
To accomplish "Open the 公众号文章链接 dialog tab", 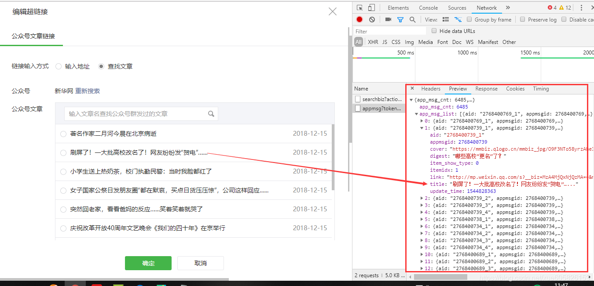I will 33,36.
